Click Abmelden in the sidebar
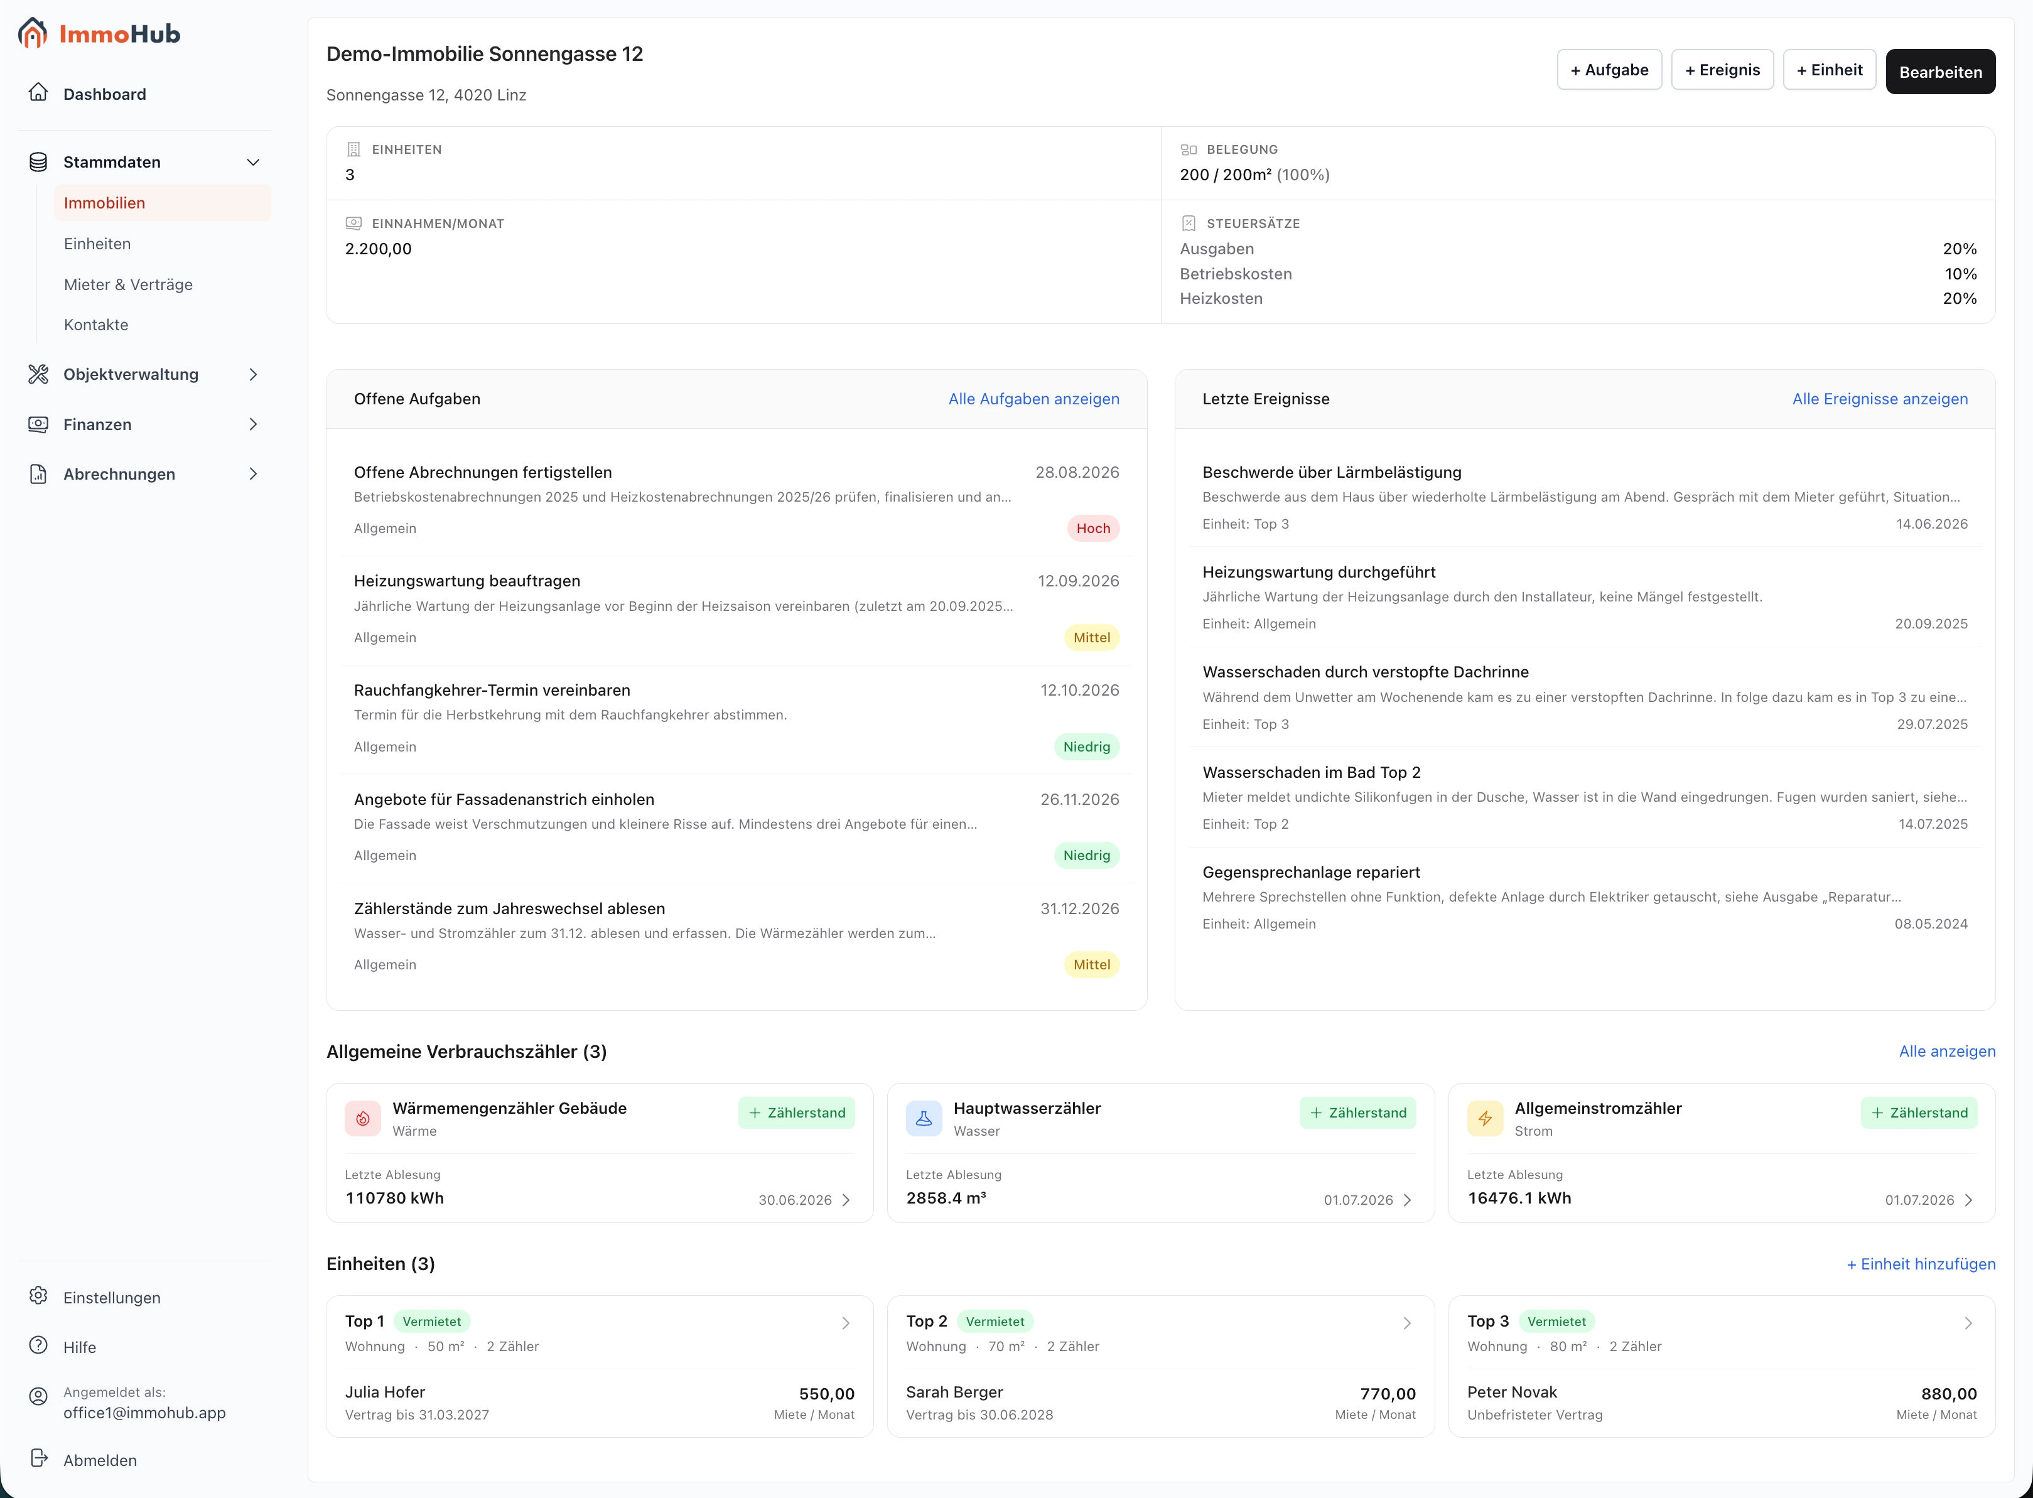The image size is (2033, 1498). click(144, 1460)
